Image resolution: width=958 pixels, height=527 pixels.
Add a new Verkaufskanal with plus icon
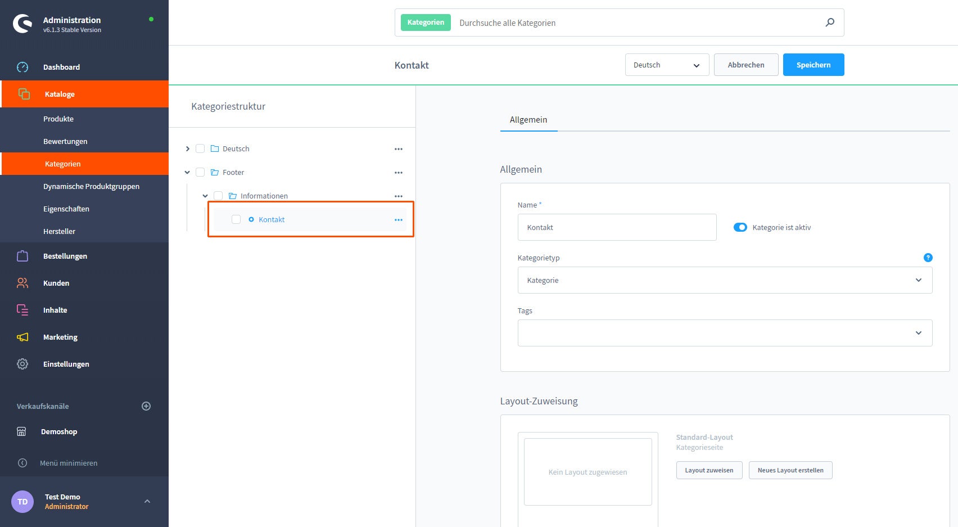tap(146, 406)
